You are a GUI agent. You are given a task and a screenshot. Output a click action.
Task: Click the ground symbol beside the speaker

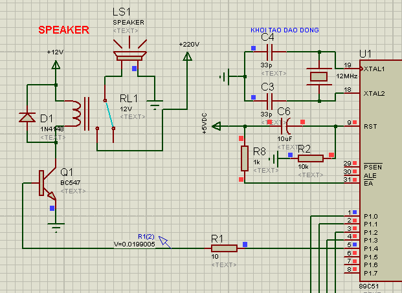coord(155,105)
